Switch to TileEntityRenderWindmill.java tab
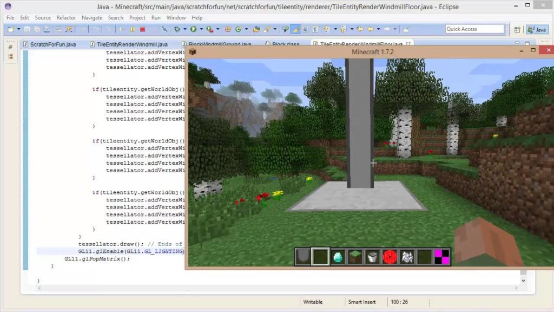Viewport: 554px width, 312px height. tap(129, 44)
